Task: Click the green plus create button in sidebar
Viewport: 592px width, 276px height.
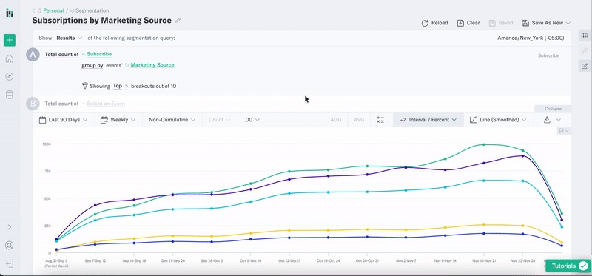Action: 10,40
